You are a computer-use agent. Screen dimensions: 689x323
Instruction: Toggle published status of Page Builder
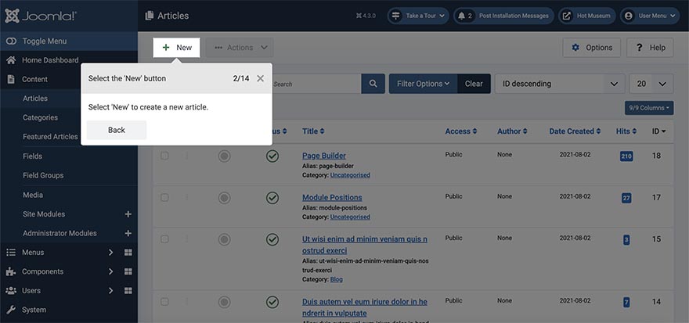(x=272, y=156)
